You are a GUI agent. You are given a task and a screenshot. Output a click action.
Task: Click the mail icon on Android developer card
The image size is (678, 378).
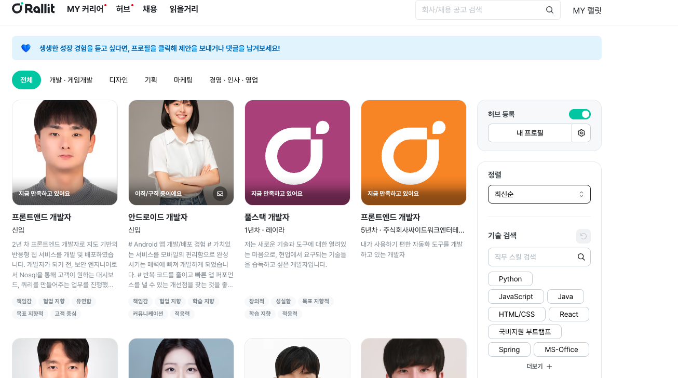tap(220, 194)
